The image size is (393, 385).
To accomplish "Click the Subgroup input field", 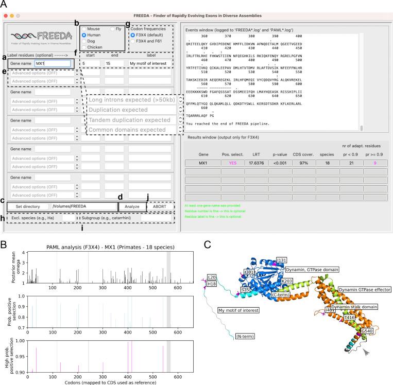I will click(x=156, y=218).
